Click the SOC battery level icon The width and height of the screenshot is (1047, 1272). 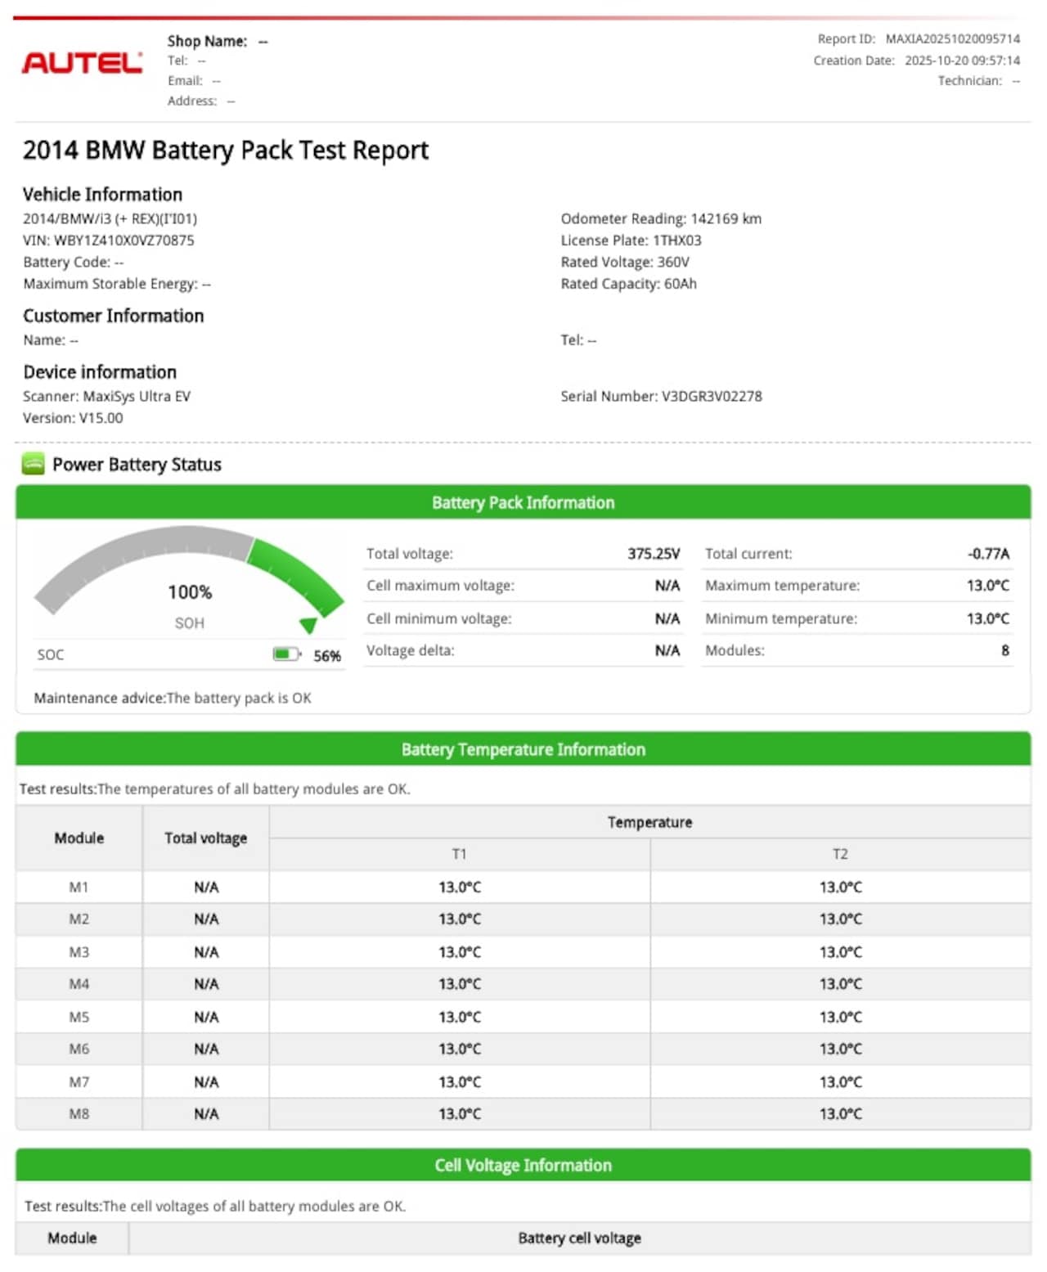(285, 654)
